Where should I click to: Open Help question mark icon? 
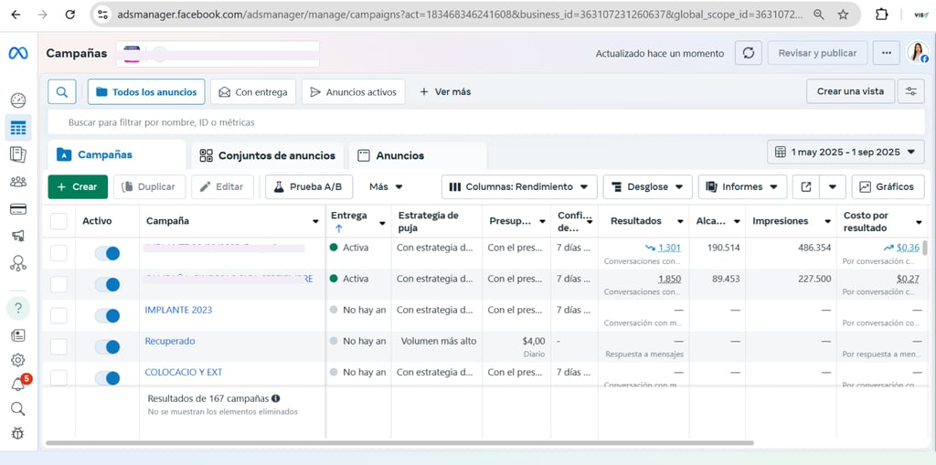pos(18,308)
